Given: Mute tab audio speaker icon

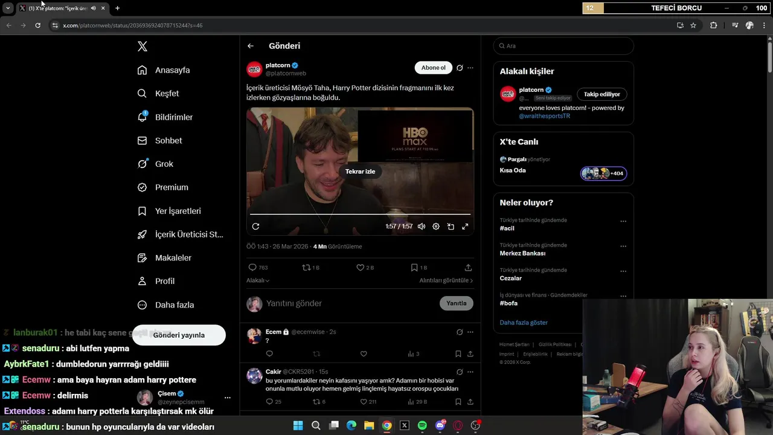Looking at the screenshot, I should pyautogui.click(x=93, y=8).
